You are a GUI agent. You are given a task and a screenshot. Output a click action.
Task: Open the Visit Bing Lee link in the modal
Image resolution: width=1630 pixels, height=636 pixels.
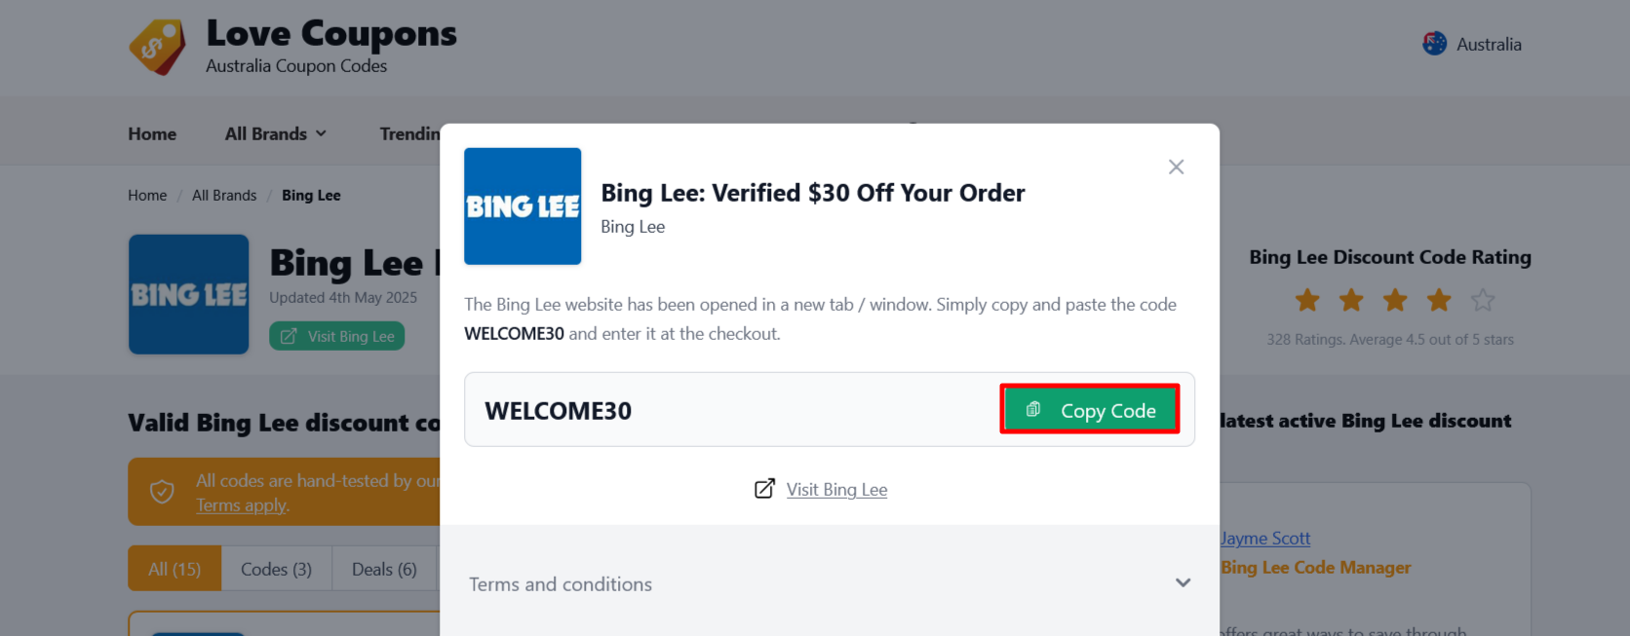coord(836,489)
